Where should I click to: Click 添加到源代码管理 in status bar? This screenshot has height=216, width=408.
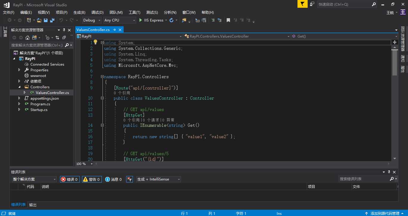click(x=384, y=214)
